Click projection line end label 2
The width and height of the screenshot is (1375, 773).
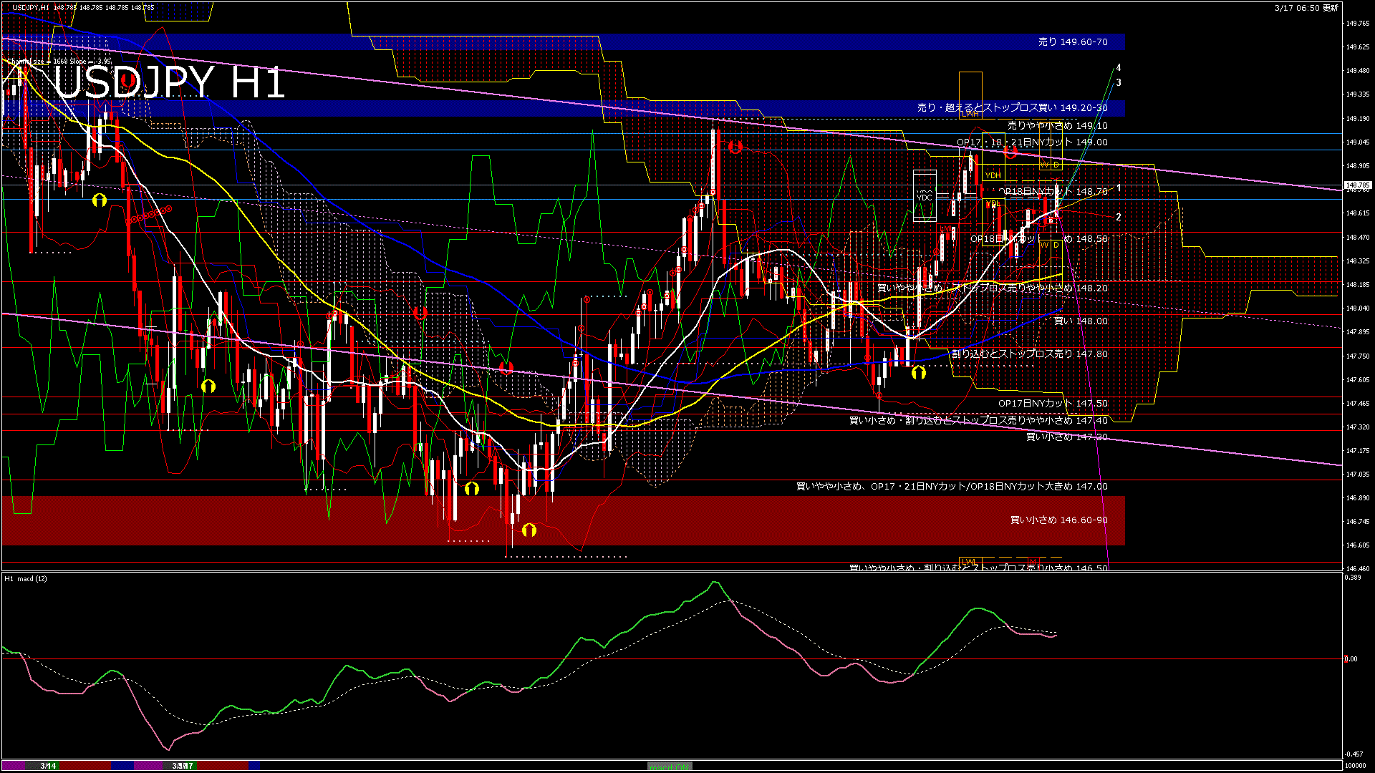[x=1119, y=217]
